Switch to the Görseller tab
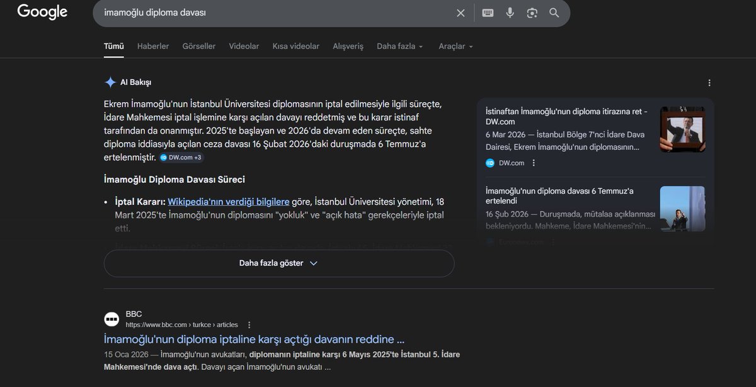The image size is (756, 387). tap(199, 46)
